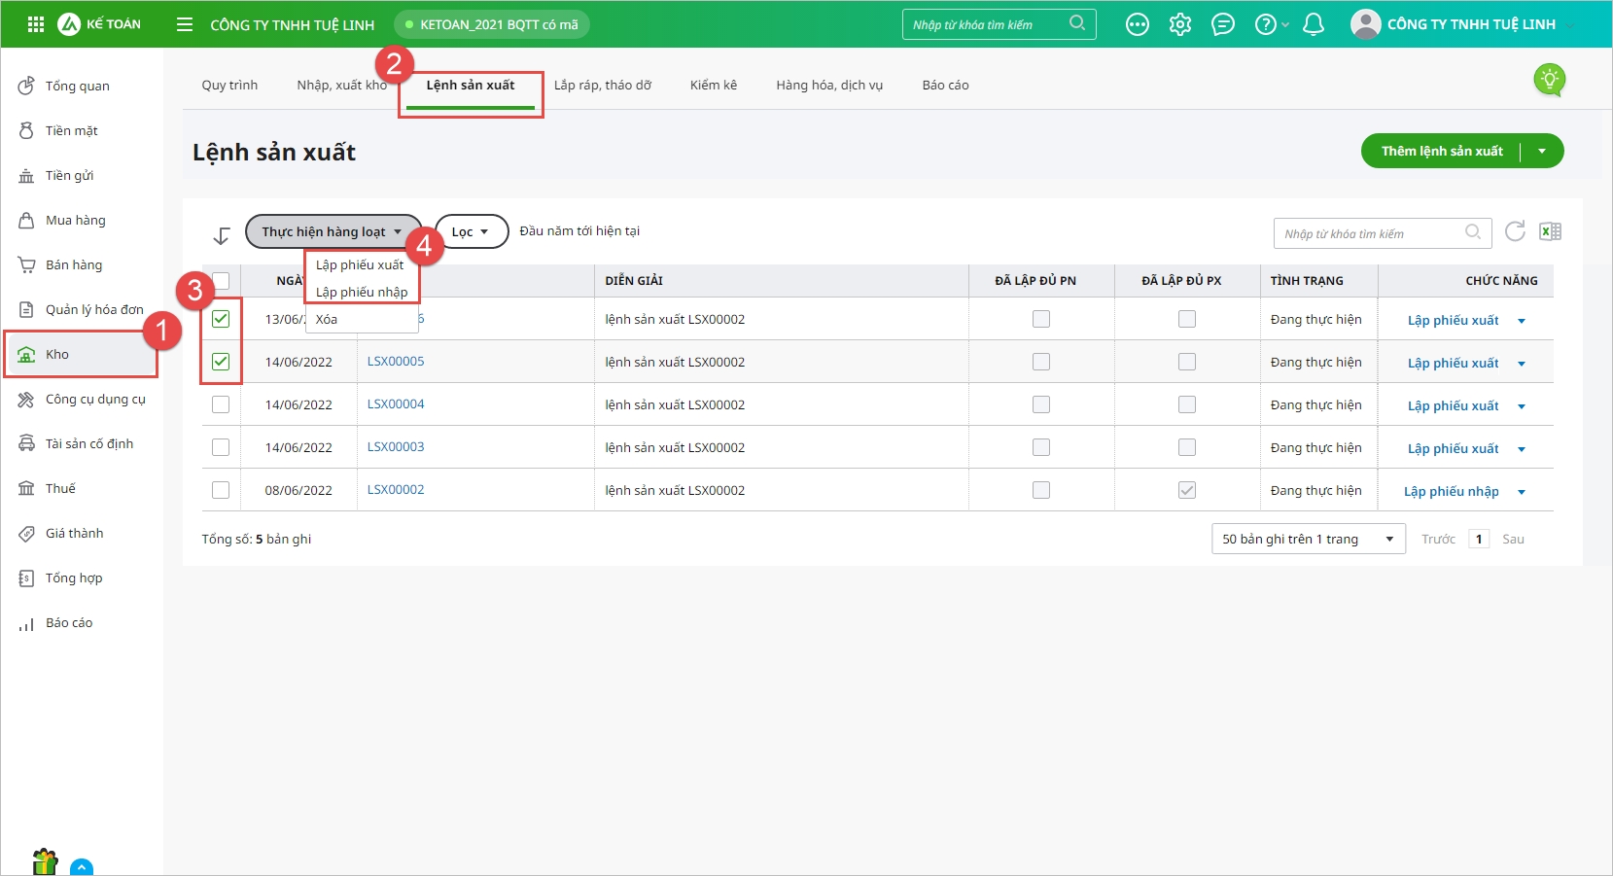The image size is (1613, 876).
Task: Click the refresh icon beside search
Action: [x=1514, y=231]
